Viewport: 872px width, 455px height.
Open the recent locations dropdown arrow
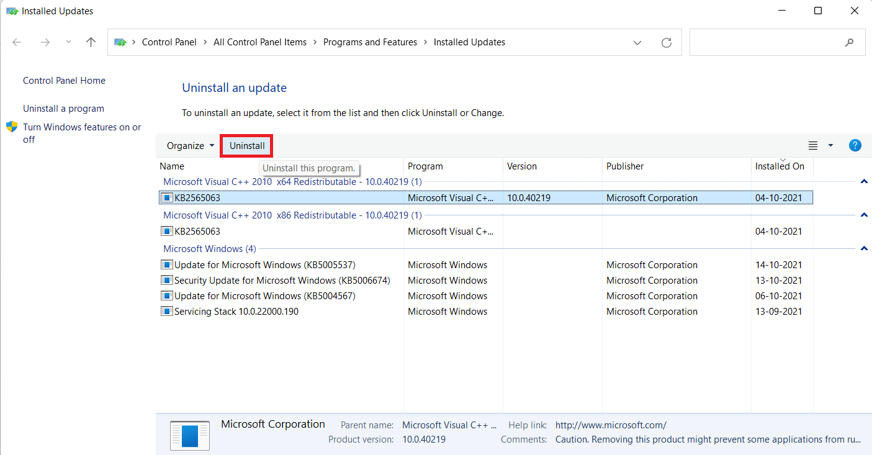(68, 42)
